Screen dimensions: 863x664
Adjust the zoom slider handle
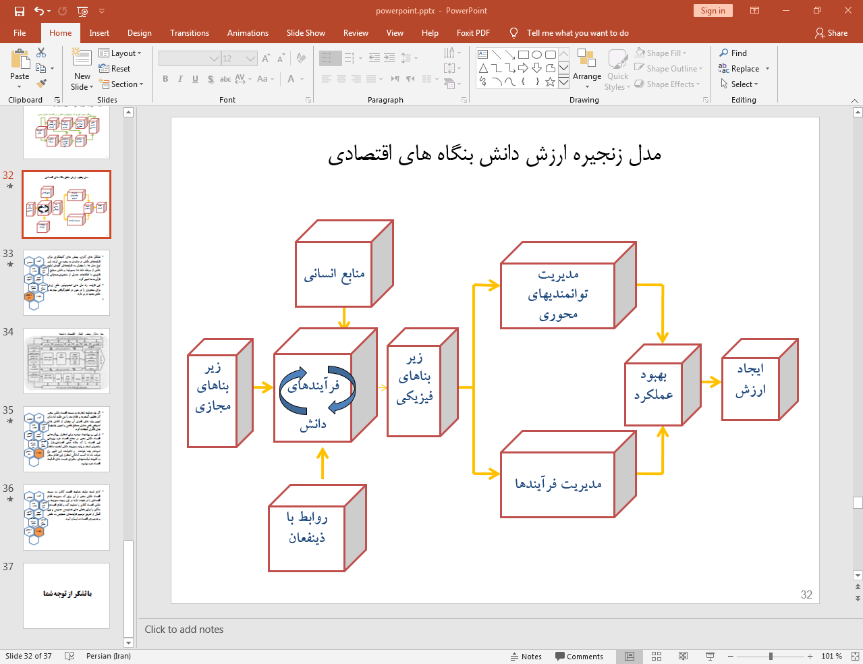[771, 656]
